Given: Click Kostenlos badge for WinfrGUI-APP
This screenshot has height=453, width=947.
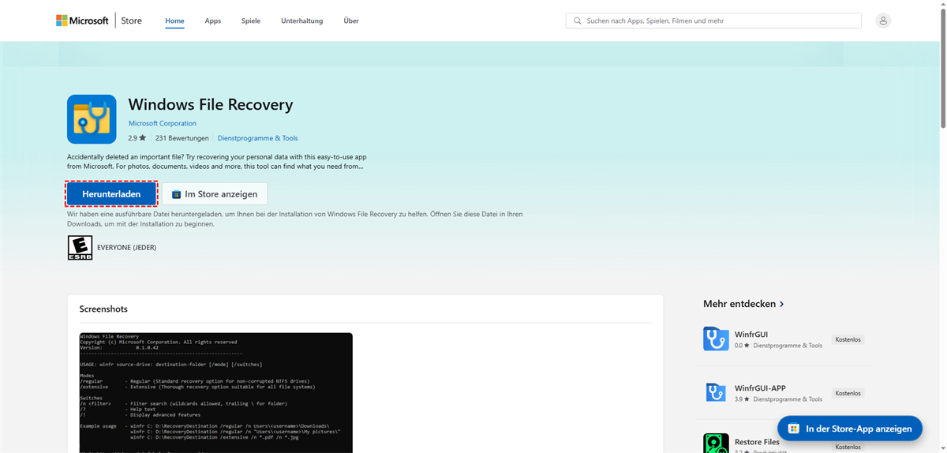Looking at the screenshot, I should point(848,393).
